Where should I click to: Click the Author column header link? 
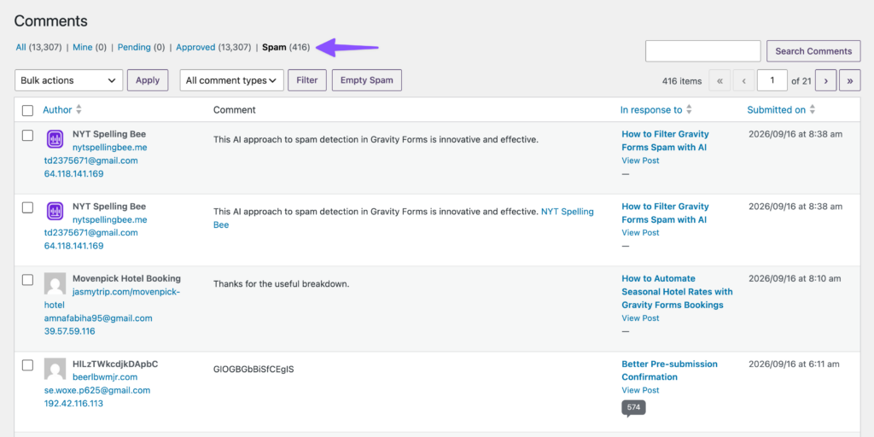click(57, 110)
